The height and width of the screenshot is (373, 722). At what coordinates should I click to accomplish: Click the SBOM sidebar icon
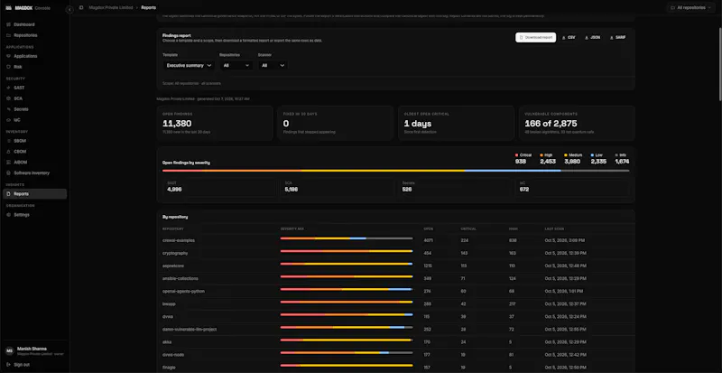[x=9, y=141]
